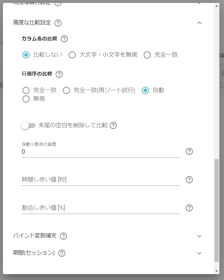Select 完全一致 for row order comparison

coord(26,90)
